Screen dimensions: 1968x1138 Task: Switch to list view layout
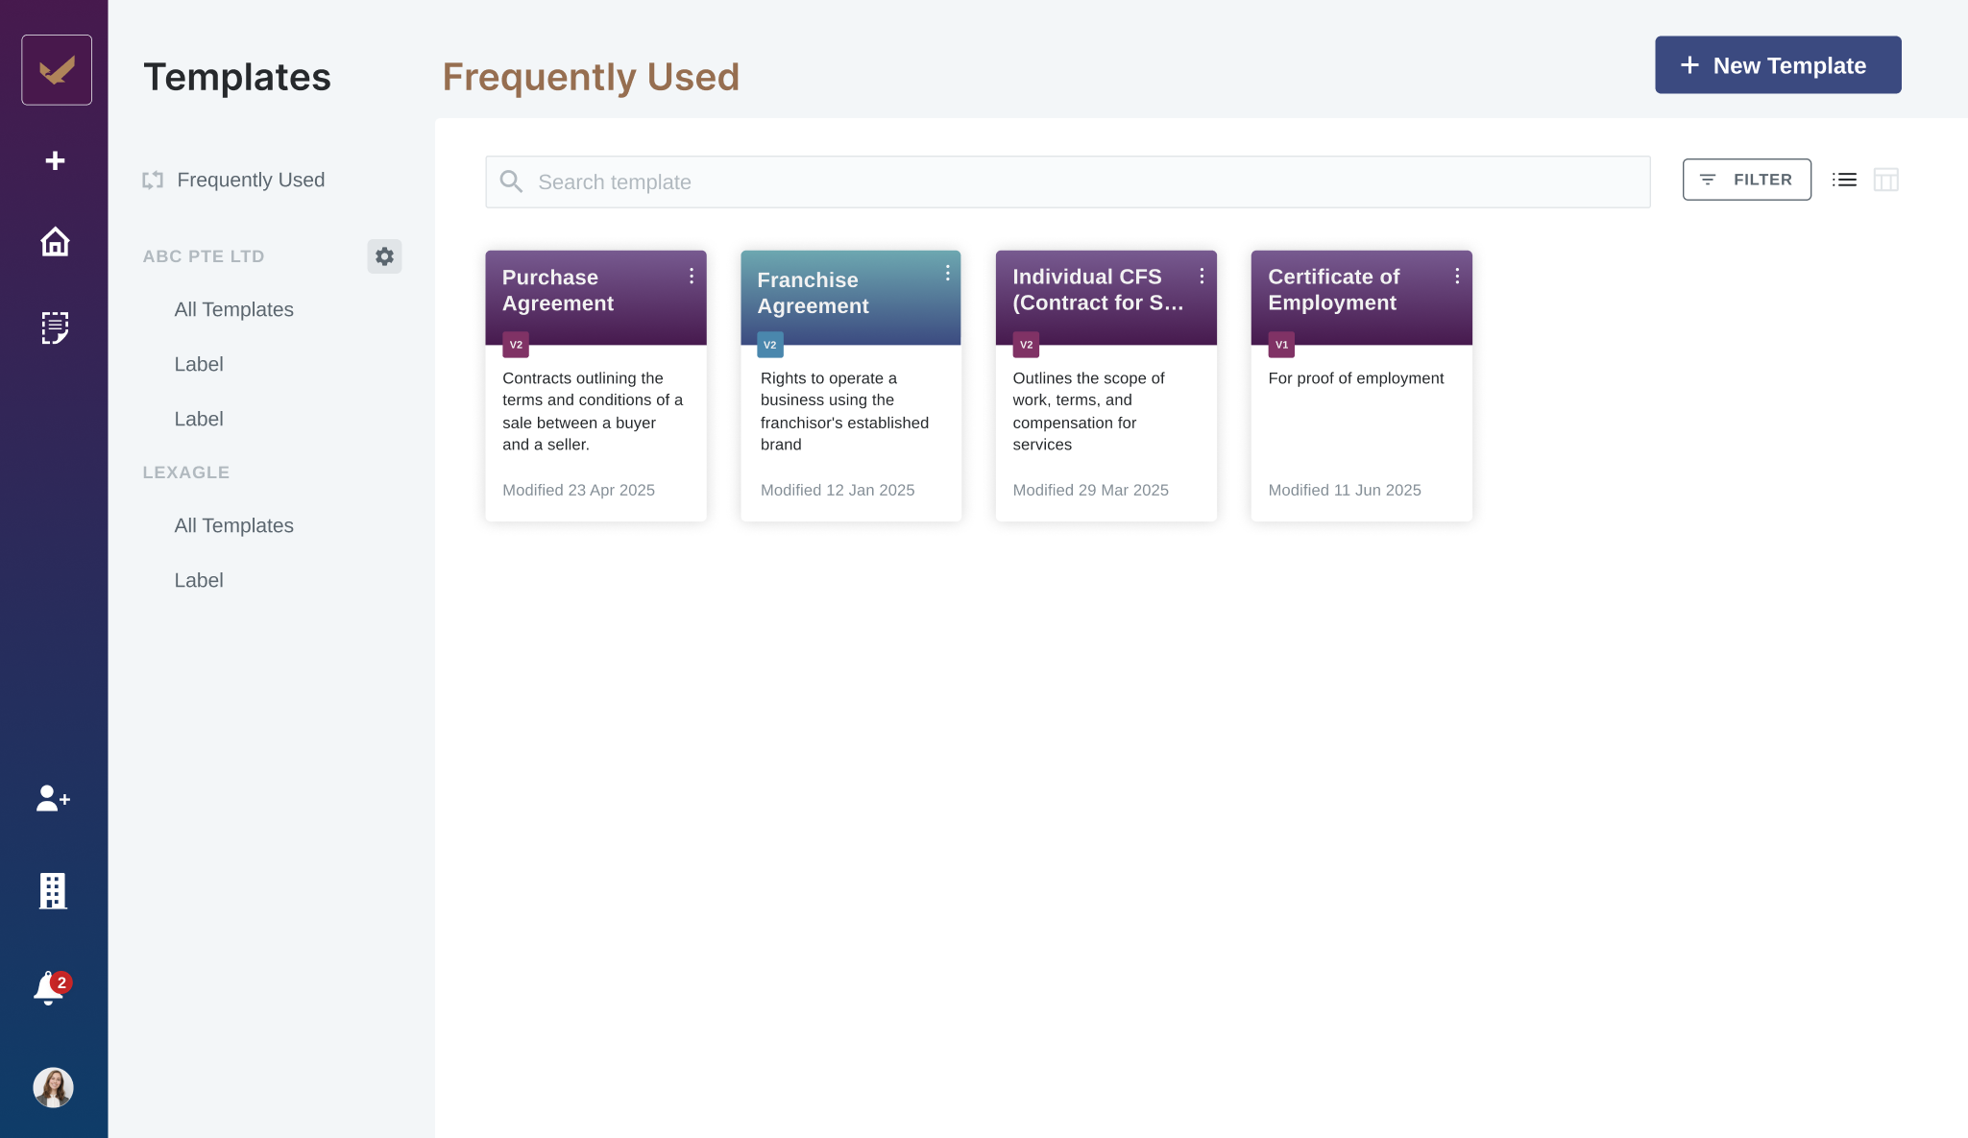point(1843,180)
